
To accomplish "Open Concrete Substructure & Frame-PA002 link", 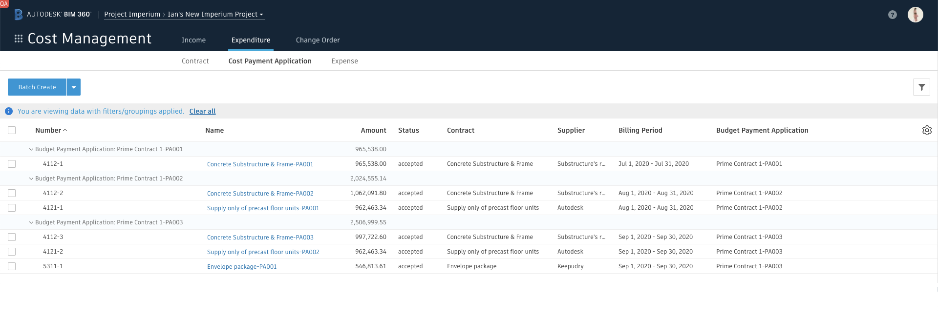I will [260, 194].
